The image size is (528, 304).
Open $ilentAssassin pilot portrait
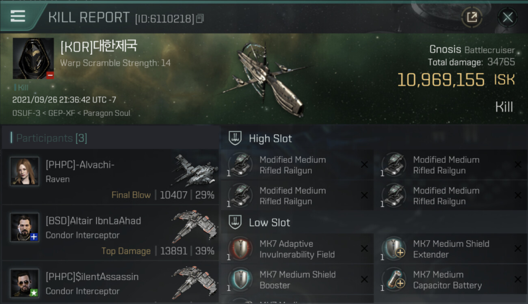point(24,283)
